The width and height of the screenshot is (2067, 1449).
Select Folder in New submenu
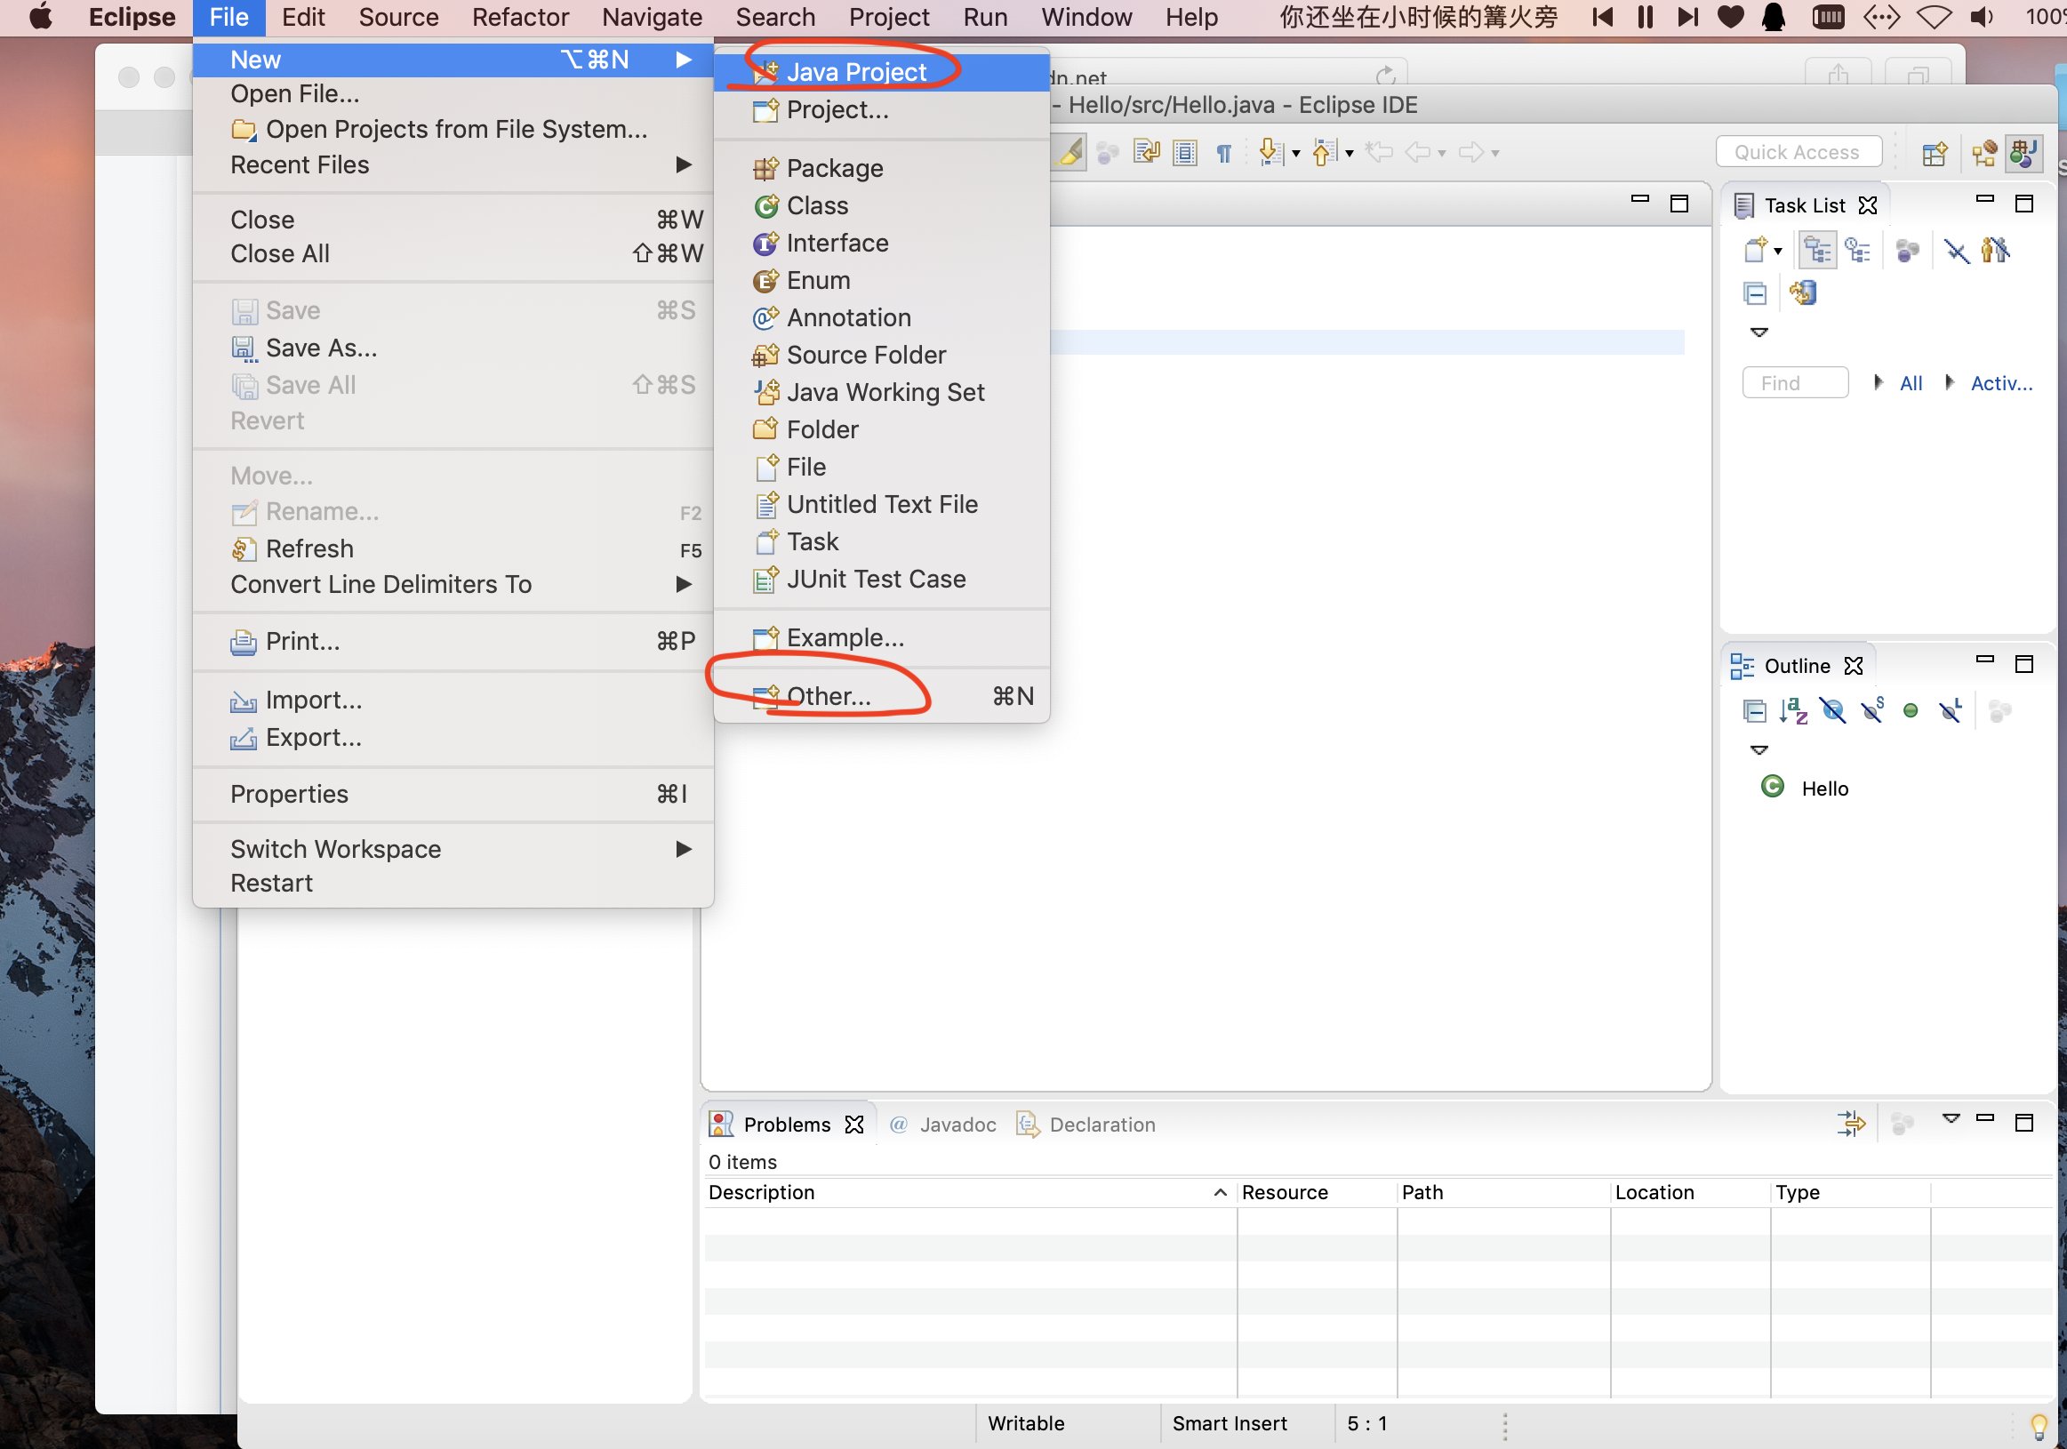(881, 430)
